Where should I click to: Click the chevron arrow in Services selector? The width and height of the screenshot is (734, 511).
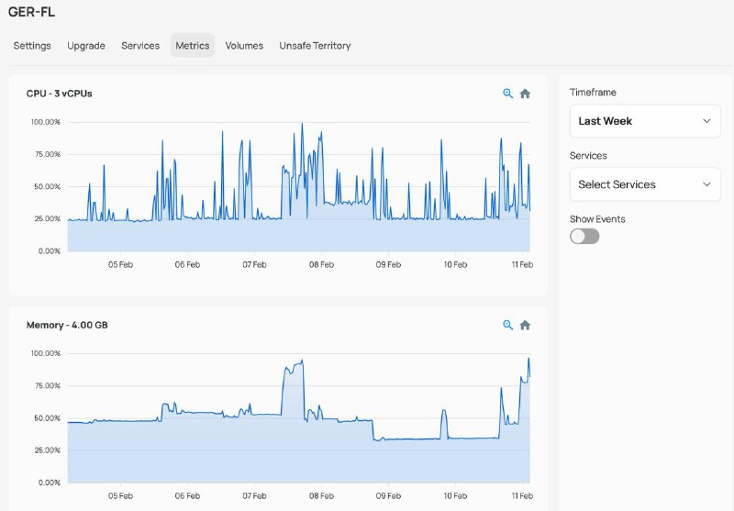tap(706, 184)
